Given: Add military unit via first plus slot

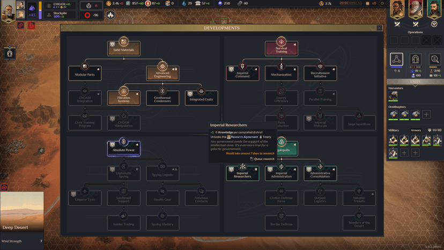Looking at the screenshot, I should [x=404, y=153].
